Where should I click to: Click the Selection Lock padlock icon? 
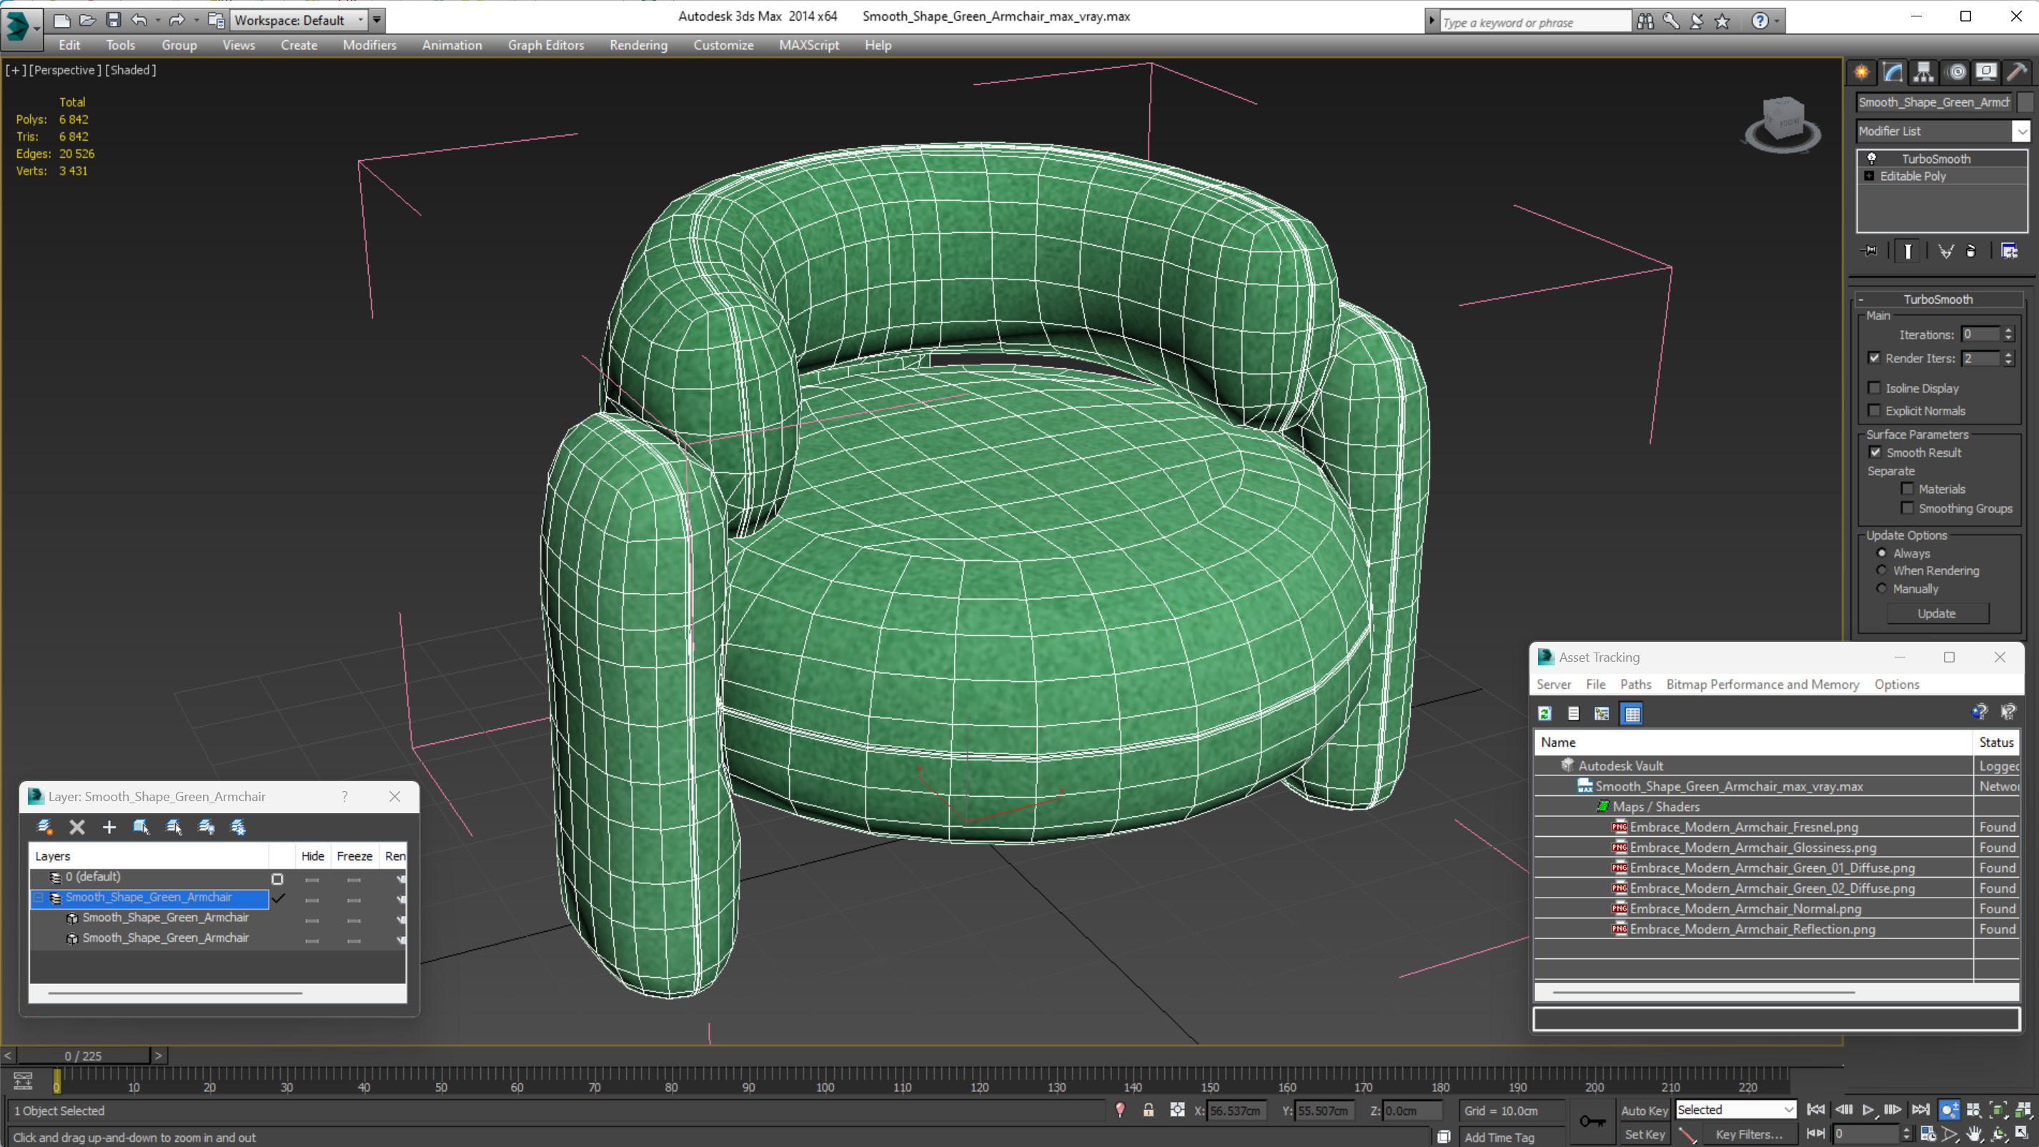click(x=1149, y=1110)
